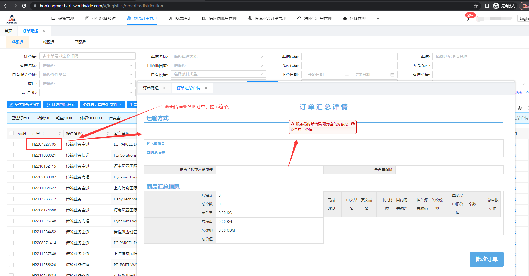Click calendar icon in 下单日期 field
Viewport: 529px width, 276px height.
392,75
